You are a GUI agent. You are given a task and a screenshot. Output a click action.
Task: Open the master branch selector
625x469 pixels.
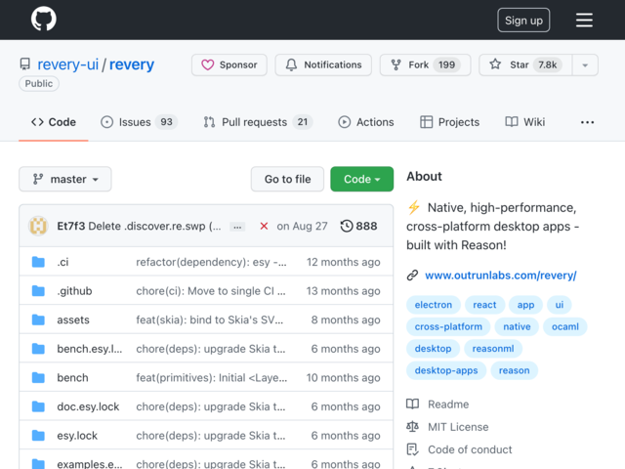click(x=65, y=179)
